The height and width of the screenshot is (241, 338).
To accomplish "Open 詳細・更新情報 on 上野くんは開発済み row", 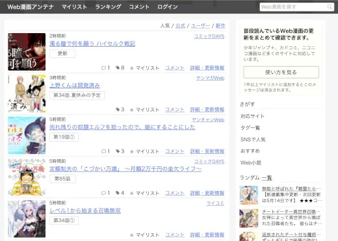I will 207,110.
